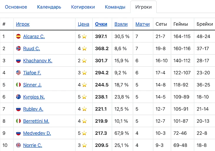The height and width of the screenshot is (151, 215).
Task: Sort by the Цена column header
Action: point(83,24)
